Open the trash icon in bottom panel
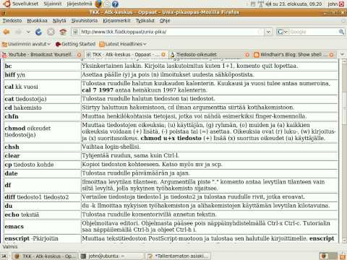The image size is (347, 260). click(343, 256)
